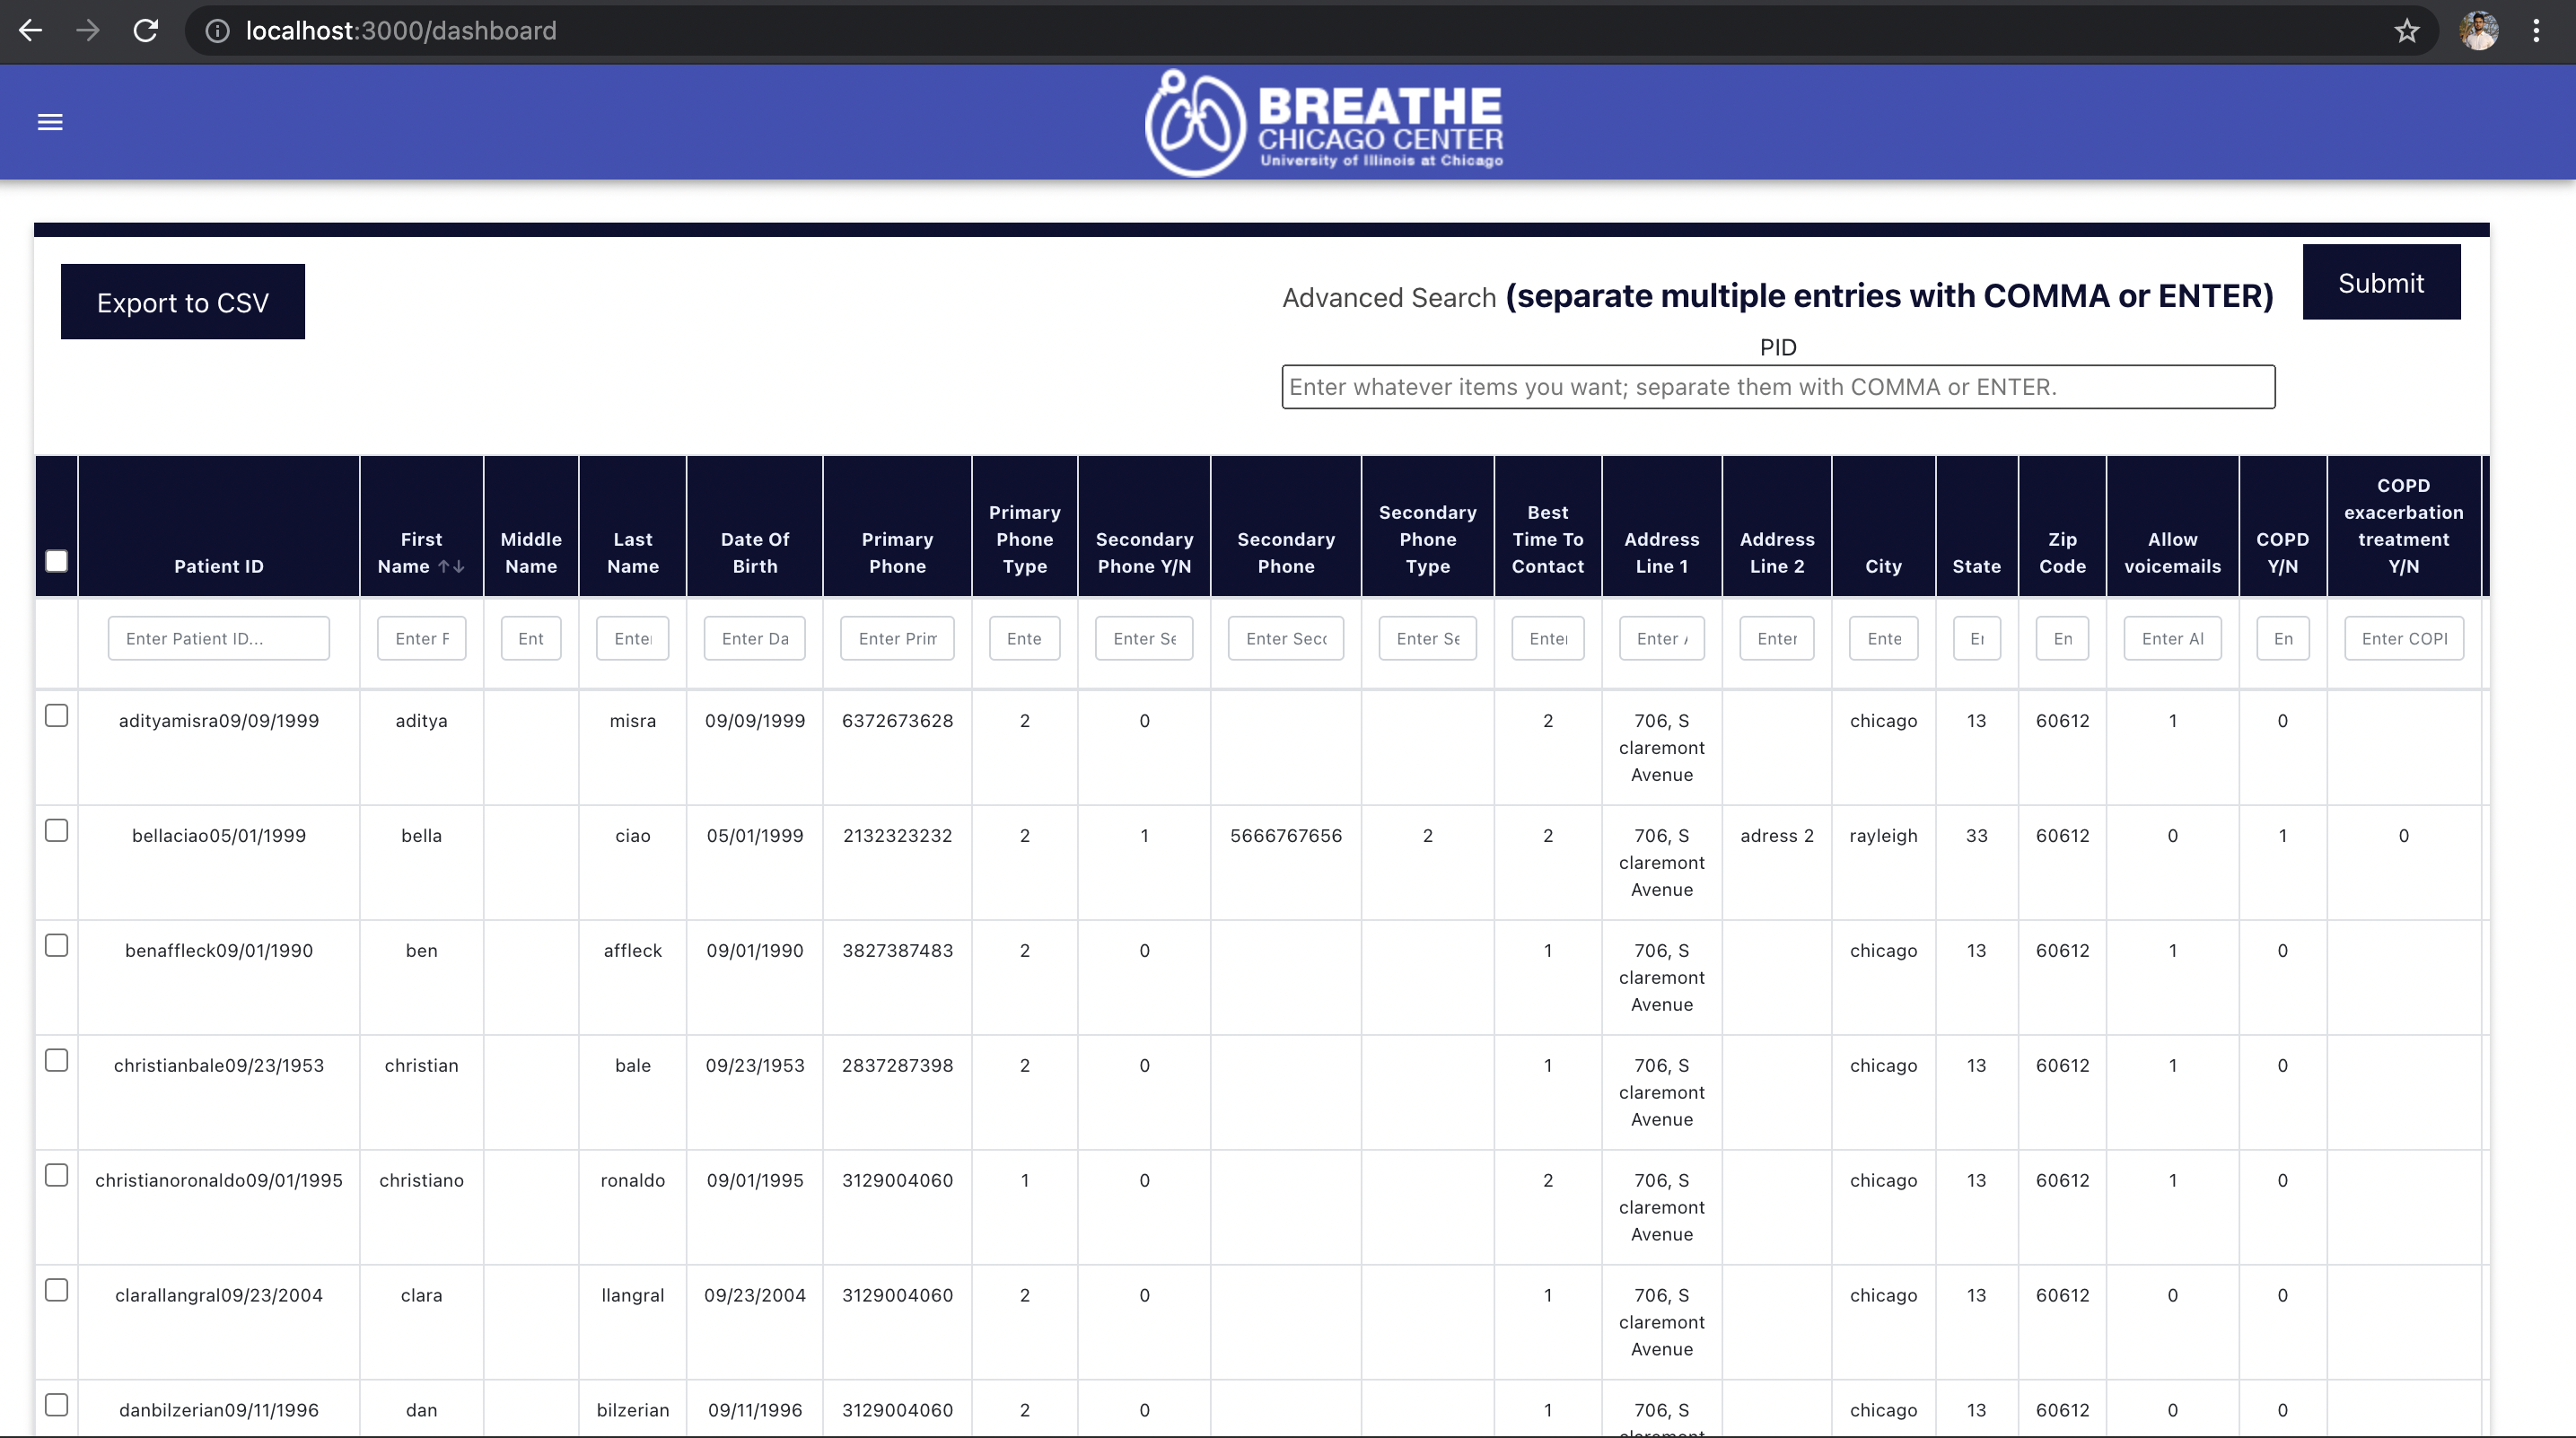The image size is (2576, 1438).
Task: Focus the PID advanced search field
Action: click(1777, 387)
